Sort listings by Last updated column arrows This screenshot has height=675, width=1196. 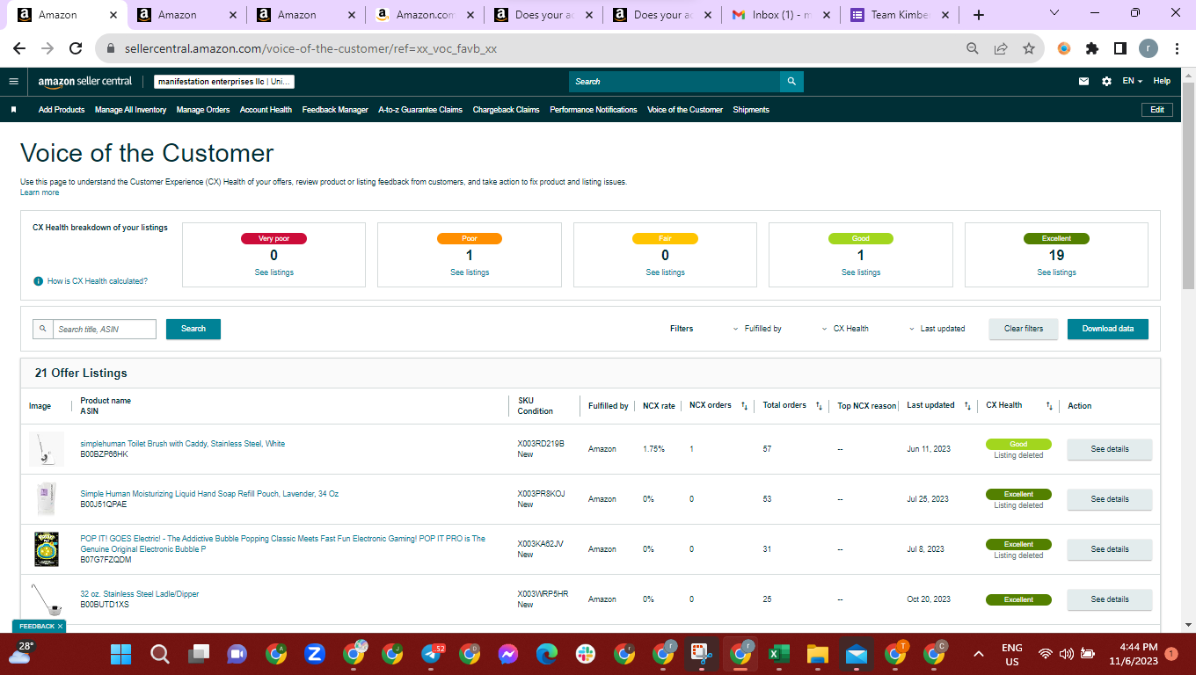coord(967,406)
